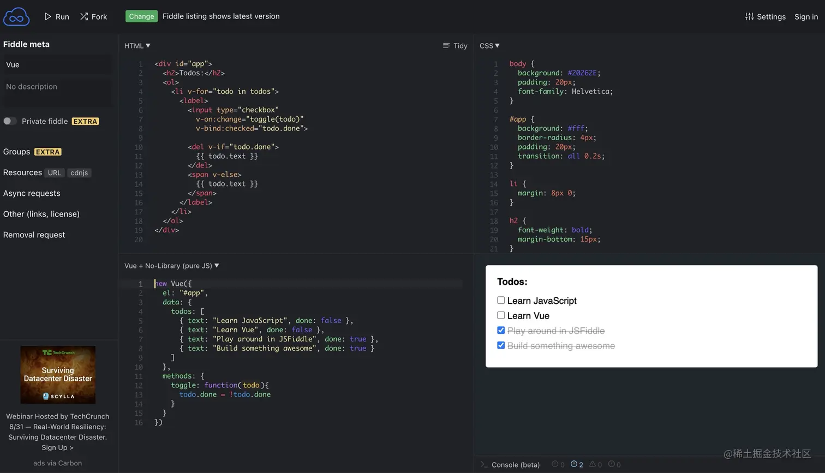The image size is (825, 473).
Task: Click the blue console counter showing 2
Action: click(577, 464)
